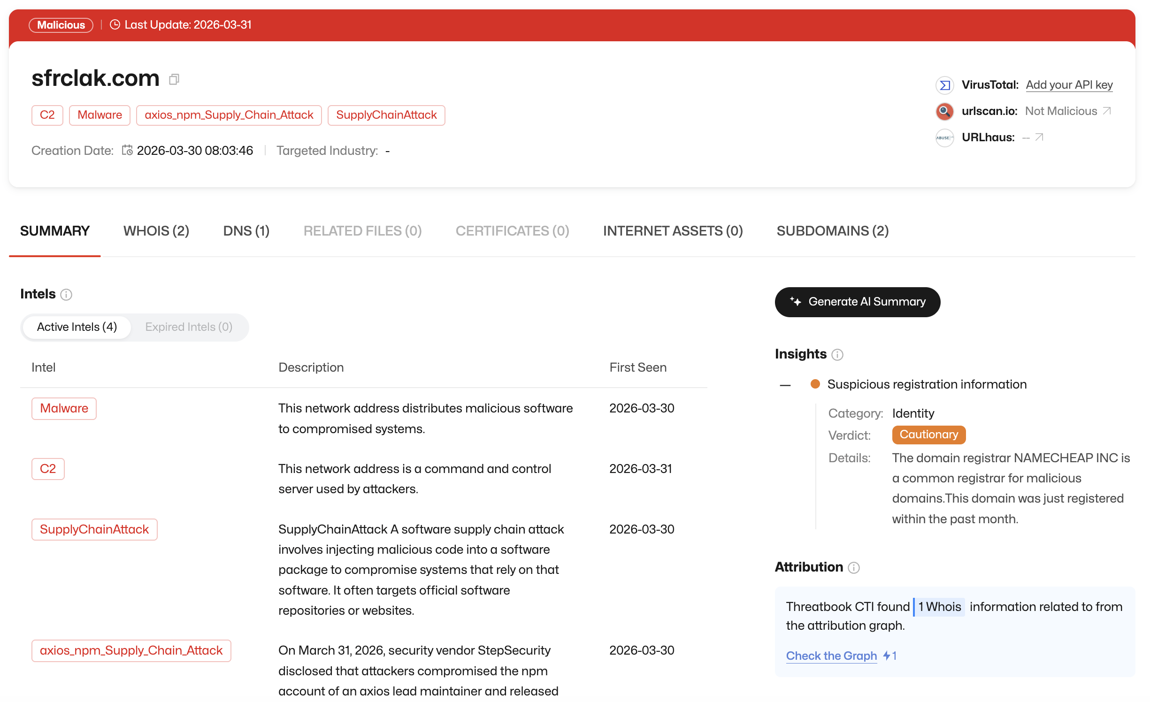Viewport: 1150px width, 702px height.
Task: Copy the sfrclak.com domain name
Action: [174, 79]
